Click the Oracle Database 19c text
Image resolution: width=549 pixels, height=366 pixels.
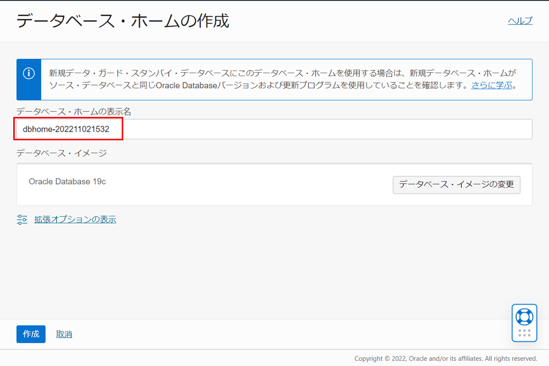pos(67,181)
